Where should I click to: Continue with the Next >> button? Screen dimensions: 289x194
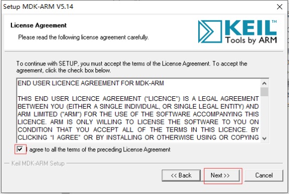[x=220, y=175]
